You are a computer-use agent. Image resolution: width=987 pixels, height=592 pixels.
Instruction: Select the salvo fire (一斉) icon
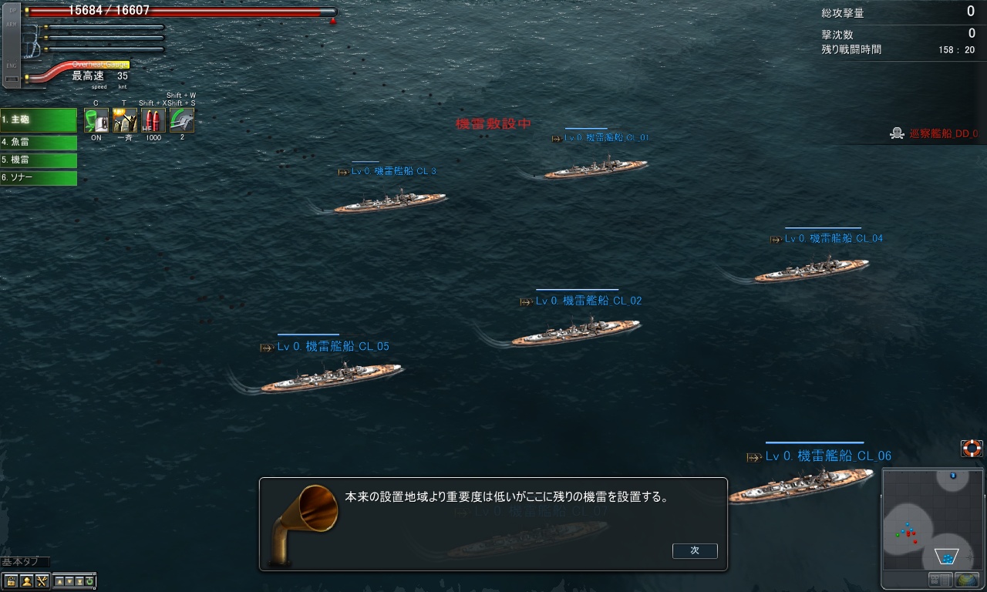tap(125, 120)
